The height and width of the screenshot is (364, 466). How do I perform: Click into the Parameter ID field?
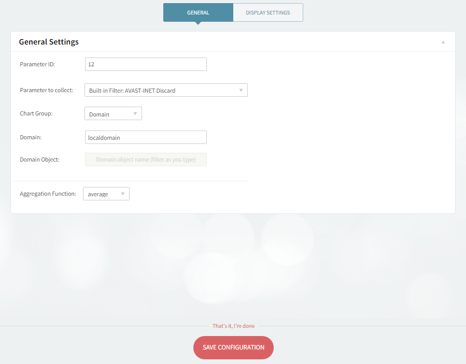[145, 64]
